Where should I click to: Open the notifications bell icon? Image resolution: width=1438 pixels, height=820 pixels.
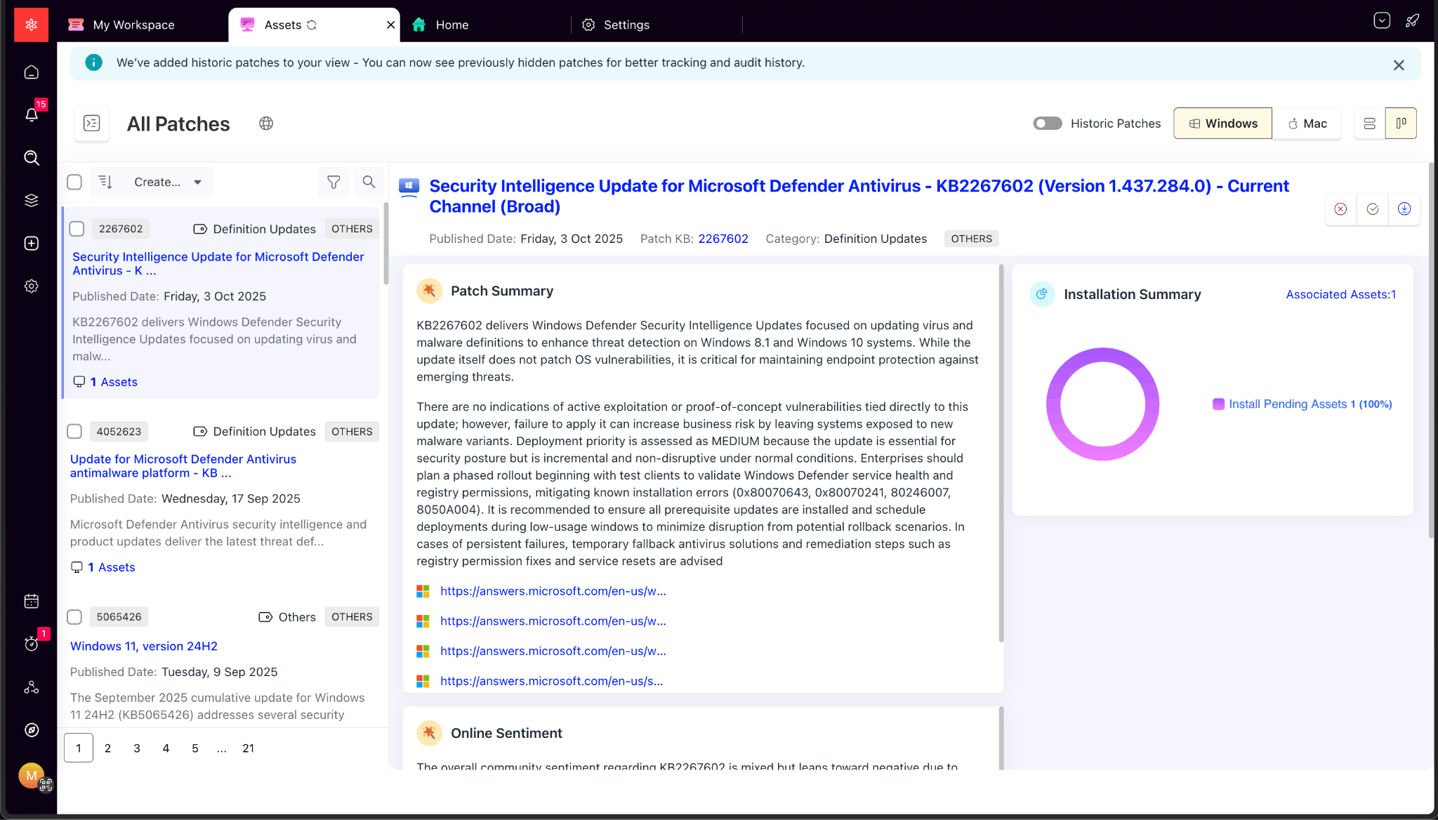click(x=32, y=114)
